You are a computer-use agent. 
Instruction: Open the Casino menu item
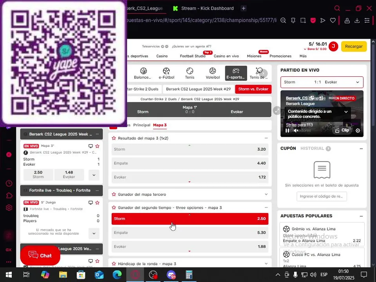pos(162,56)
